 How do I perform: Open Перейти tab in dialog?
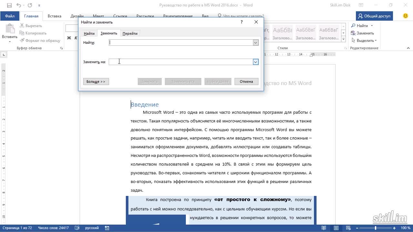pyautogui.click(x=130, y=34)
